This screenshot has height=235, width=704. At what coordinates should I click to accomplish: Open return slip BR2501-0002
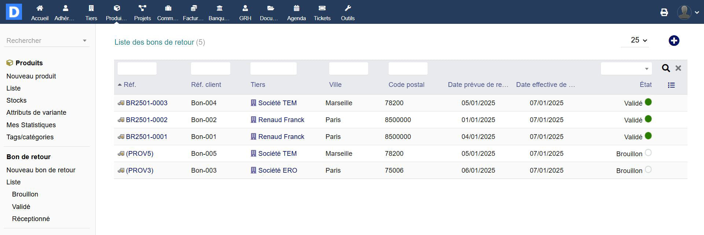[146, 120]
